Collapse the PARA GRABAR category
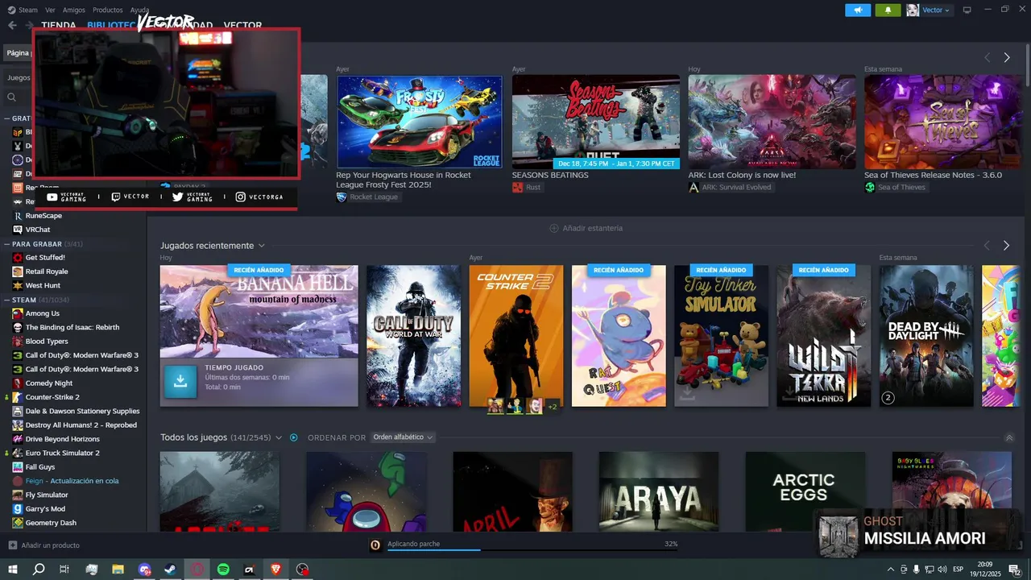Viewport: 1031px width, 580px height. click(6, 243)
